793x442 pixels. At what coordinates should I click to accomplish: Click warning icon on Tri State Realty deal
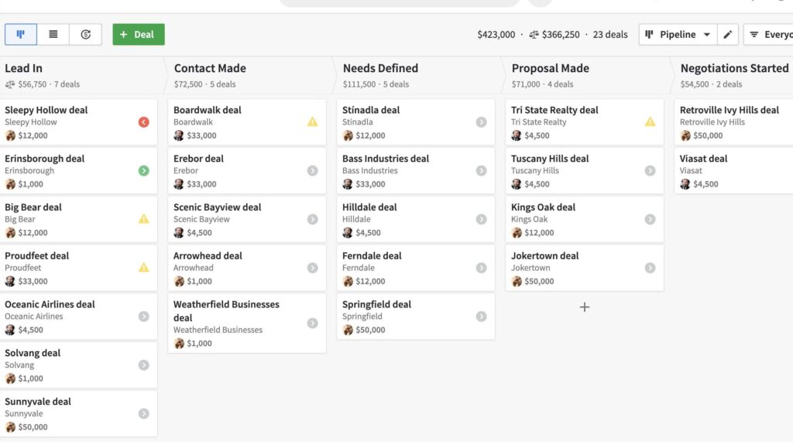point(650,122)
